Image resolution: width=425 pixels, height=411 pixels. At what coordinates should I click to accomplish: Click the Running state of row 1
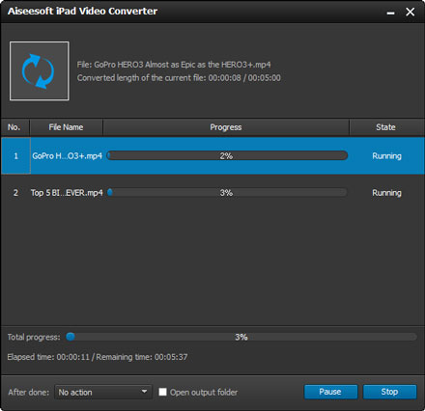(386, 156)
